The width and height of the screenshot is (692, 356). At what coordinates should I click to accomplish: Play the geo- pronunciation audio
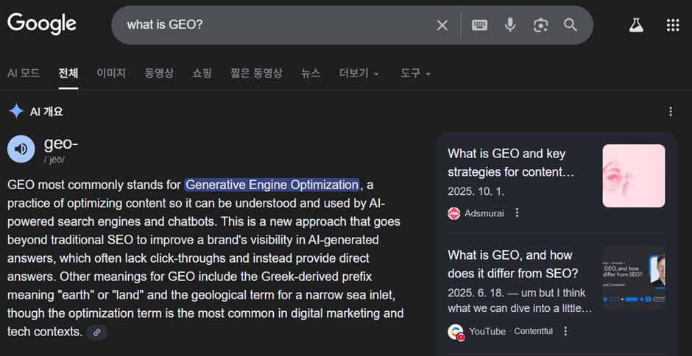coord(21,149)
